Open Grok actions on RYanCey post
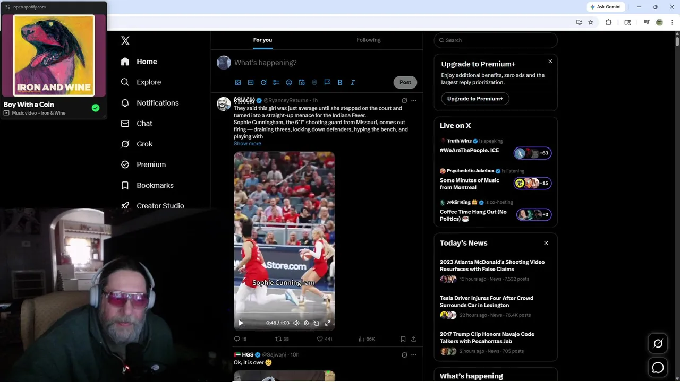The image size is (680, 382). (x=404, y=100)
